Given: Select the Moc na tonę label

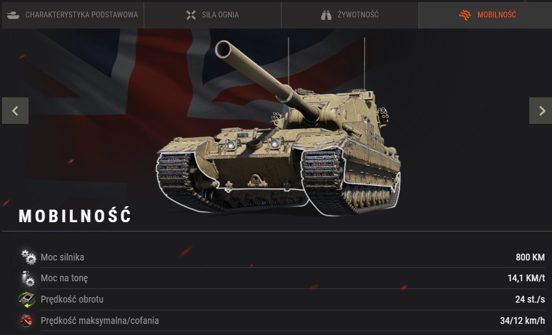Looking at the screenshot, I should [64, 278].
